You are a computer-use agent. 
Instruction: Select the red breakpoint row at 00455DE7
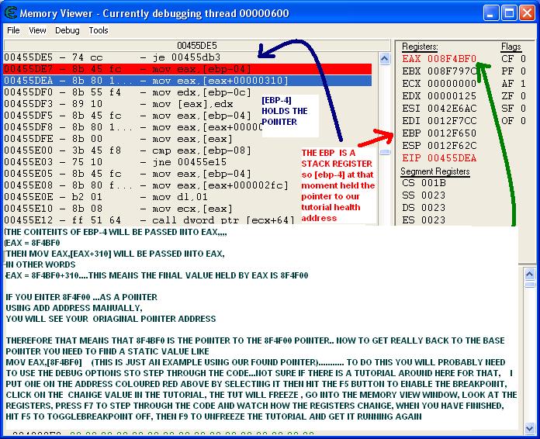click(x=188, y=69)
